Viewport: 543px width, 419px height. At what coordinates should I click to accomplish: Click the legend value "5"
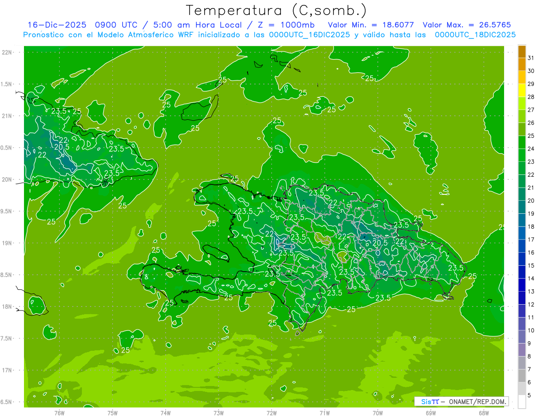529,396
